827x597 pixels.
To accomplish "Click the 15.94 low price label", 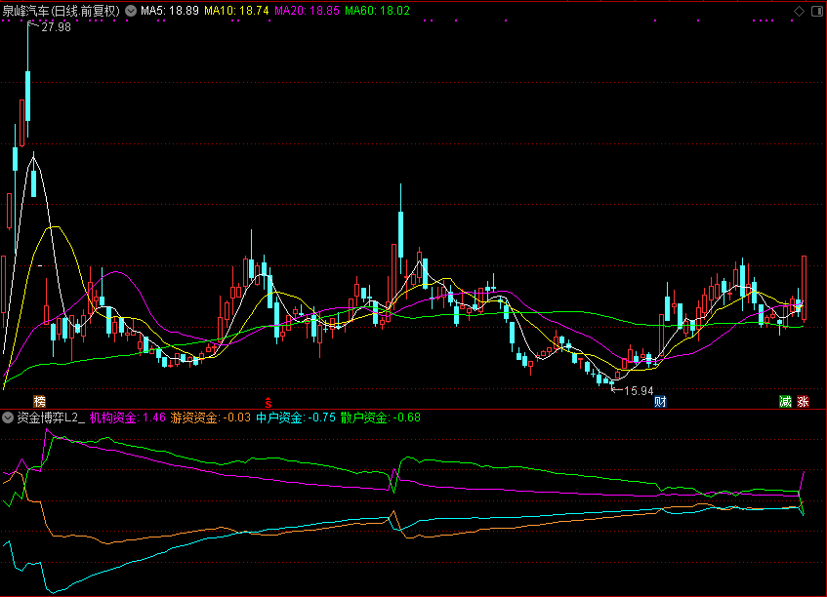I will point(639,391).
